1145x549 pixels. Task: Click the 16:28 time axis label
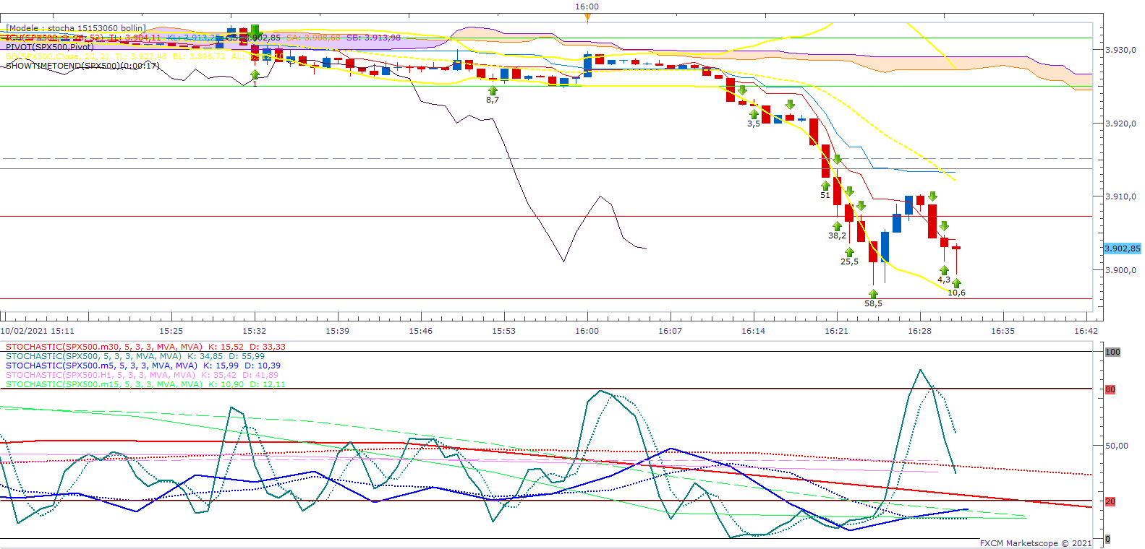(920, 331)
